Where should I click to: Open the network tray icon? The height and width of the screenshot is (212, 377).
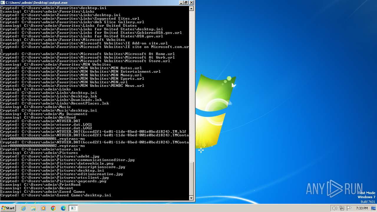[x=342, y=208]
